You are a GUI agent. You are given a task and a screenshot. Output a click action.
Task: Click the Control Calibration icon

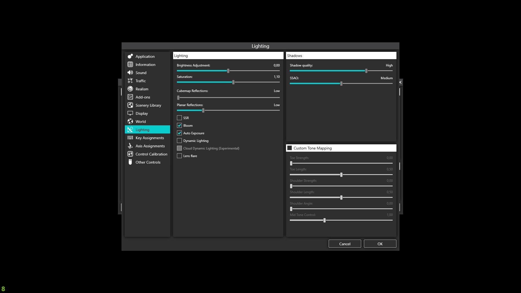130,154
